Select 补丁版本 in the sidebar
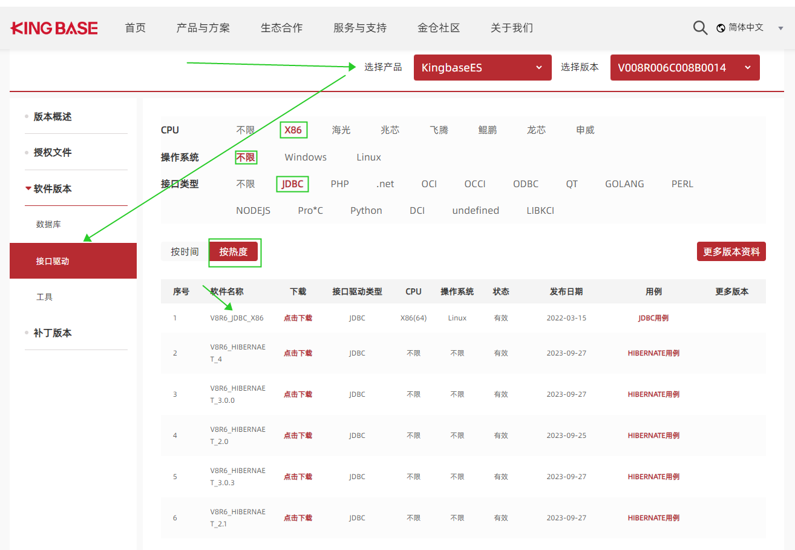The height and width of the screenshot is (550, 795). 53,333
